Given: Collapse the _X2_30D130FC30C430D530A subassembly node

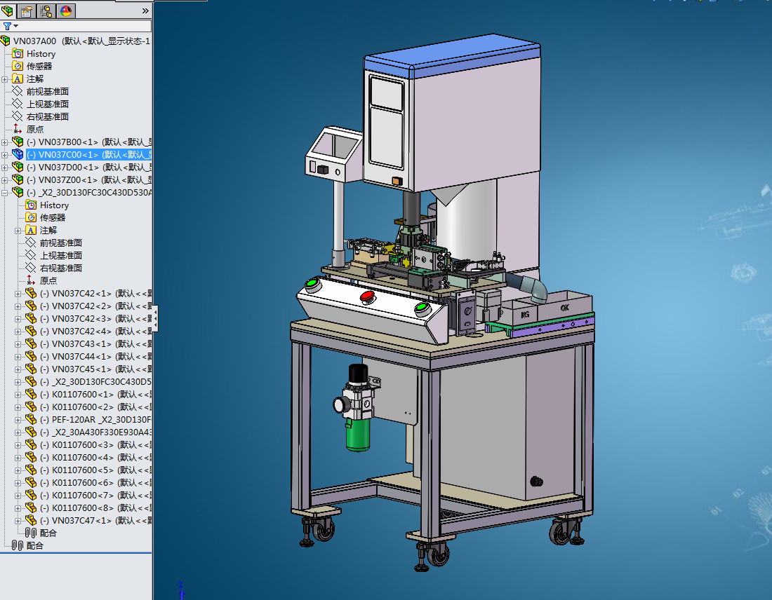Looking at the screenshot, I should [5, 193].
